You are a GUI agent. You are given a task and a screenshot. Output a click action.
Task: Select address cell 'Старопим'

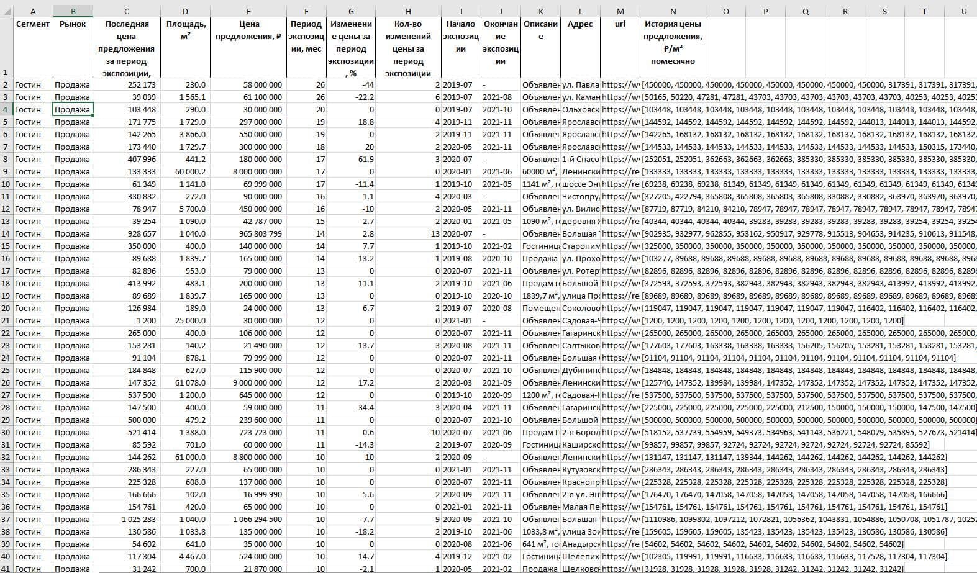(x=580, y=246)
